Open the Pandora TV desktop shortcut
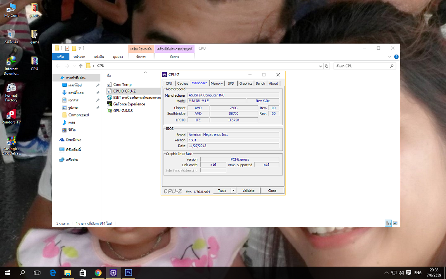Screen dimensions: 446x279 pyautogui.click(x=11, y=114)
